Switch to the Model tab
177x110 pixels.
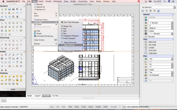tap(29, 96)
